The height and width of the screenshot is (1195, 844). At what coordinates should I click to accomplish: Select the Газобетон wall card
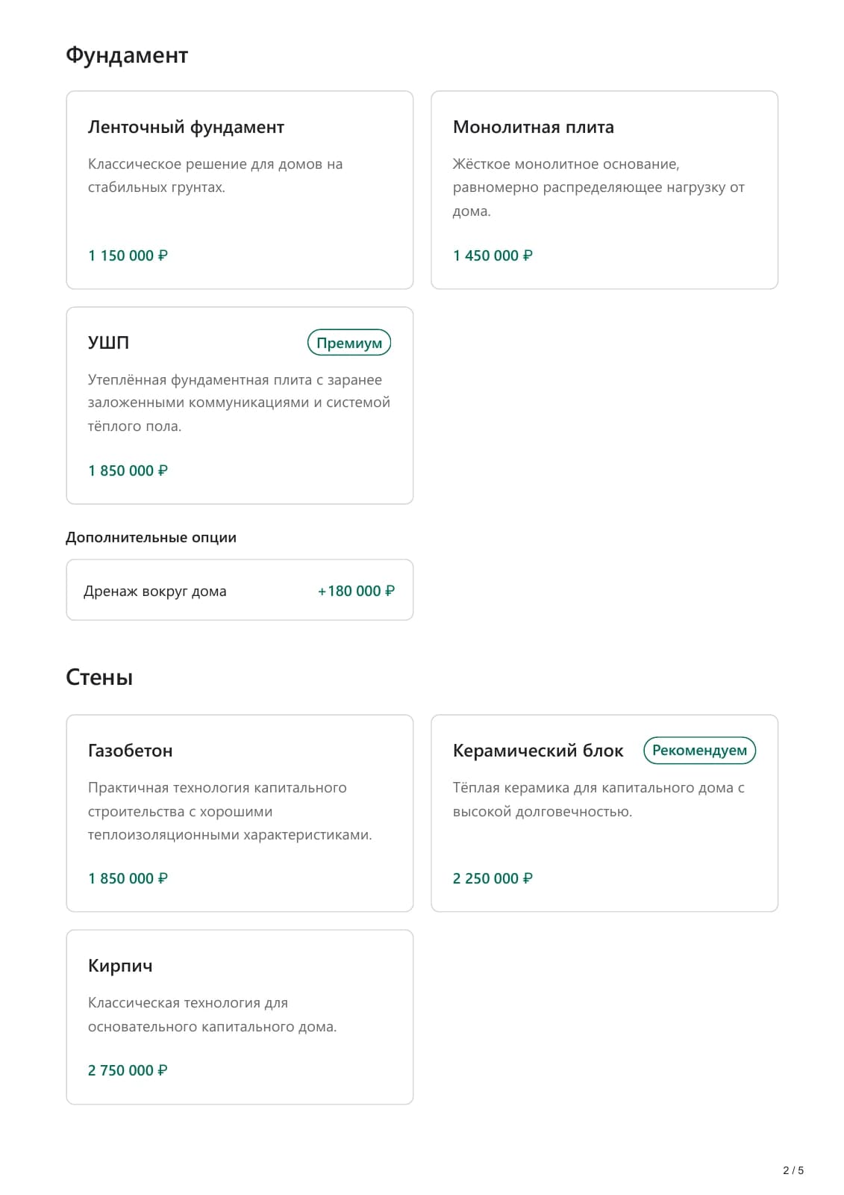240,813
